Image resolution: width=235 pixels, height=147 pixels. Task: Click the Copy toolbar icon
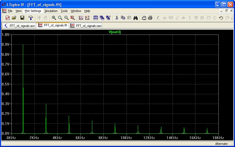pyautogui.click(x=123, y=18)
